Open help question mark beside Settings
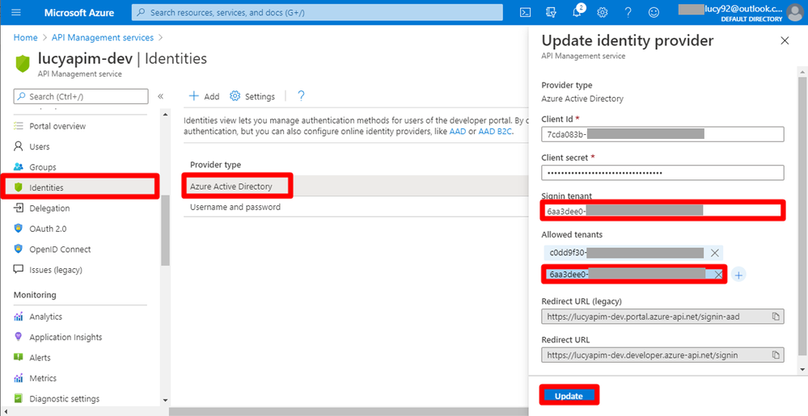Screen dimensions: 808x416 coord(302,96)
